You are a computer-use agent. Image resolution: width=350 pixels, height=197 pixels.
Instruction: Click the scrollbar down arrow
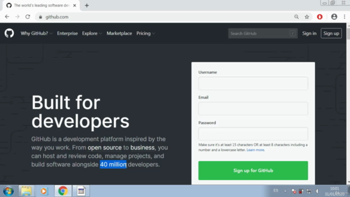click(x=348, y=182)
